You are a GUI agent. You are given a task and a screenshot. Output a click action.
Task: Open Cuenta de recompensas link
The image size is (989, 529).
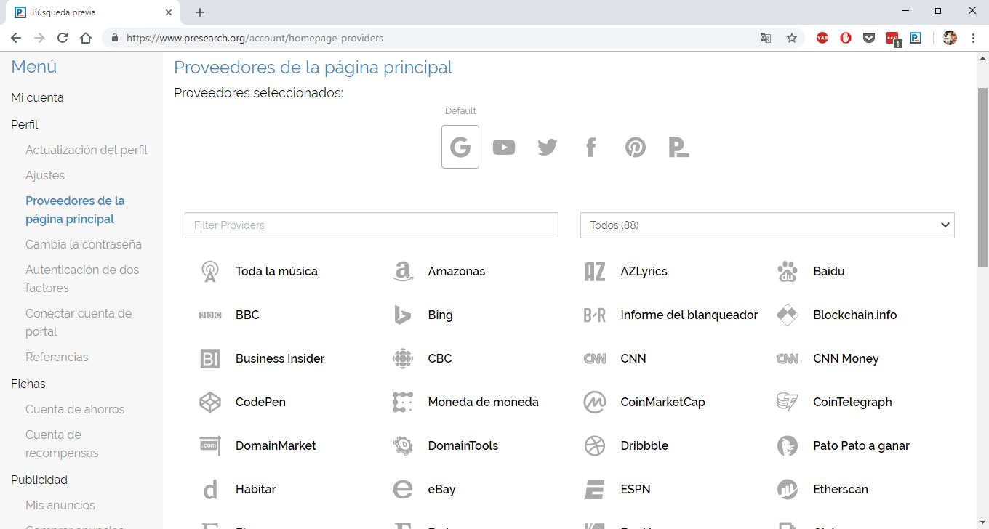click(62, 444)
